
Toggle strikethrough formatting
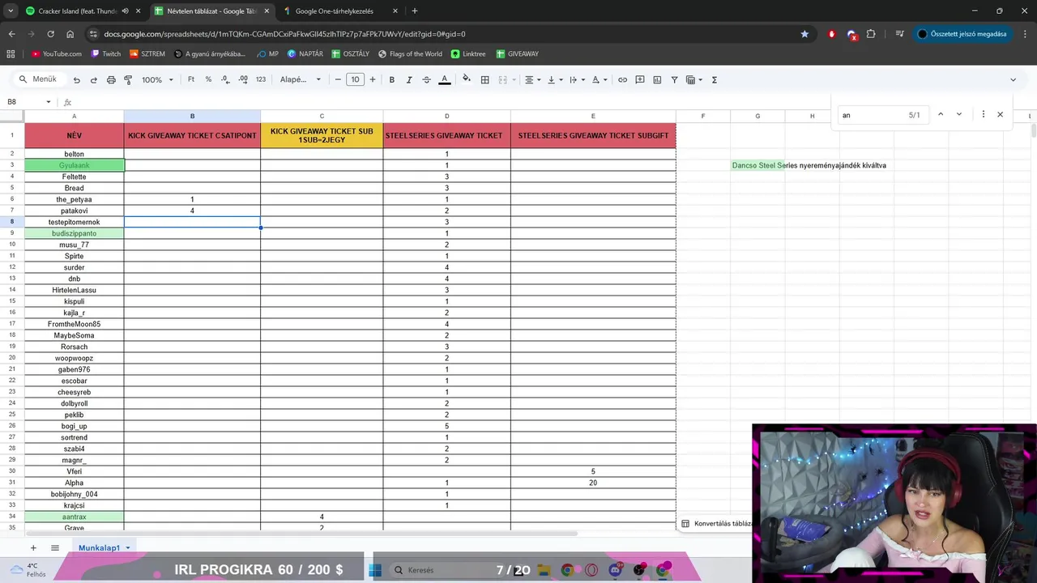click(426, 79)
